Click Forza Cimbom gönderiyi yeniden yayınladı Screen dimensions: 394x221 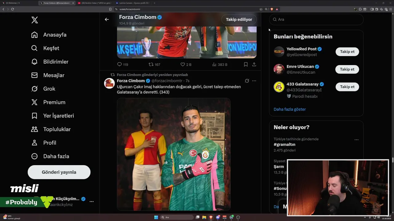pyautogui.click(x=152, y=75)
